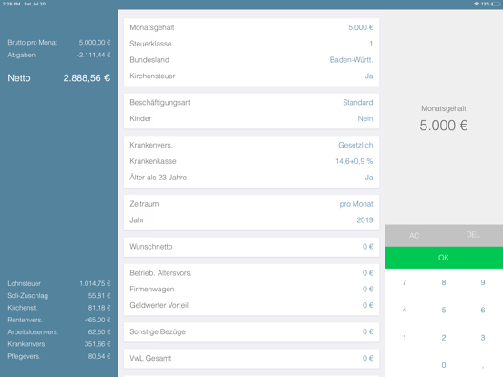Click the Kirchenst. 81,18 € line
Screen dimensions: 503x377
pyautogui.click(x=59, y=308)
